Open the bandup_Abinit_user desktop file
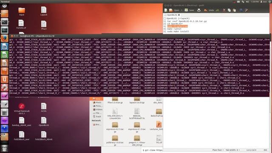Screen dimensions: 272x153 coord(22,122)
